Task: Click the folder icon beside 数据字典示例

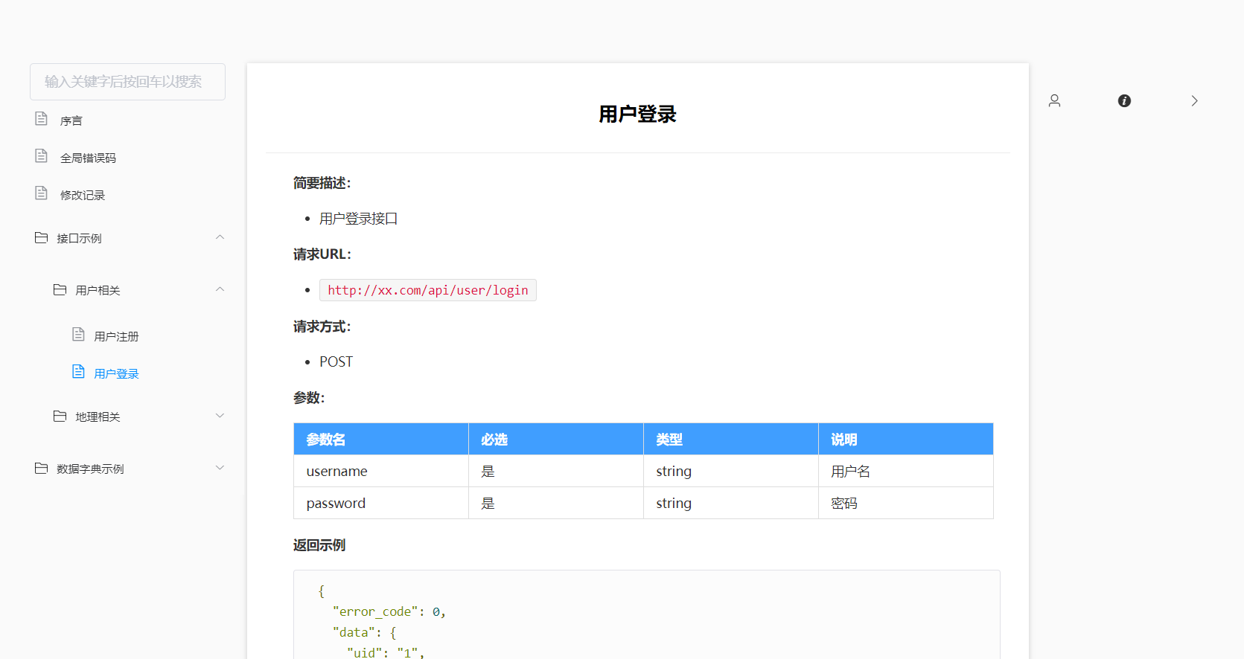Action: tap(41, 469)
